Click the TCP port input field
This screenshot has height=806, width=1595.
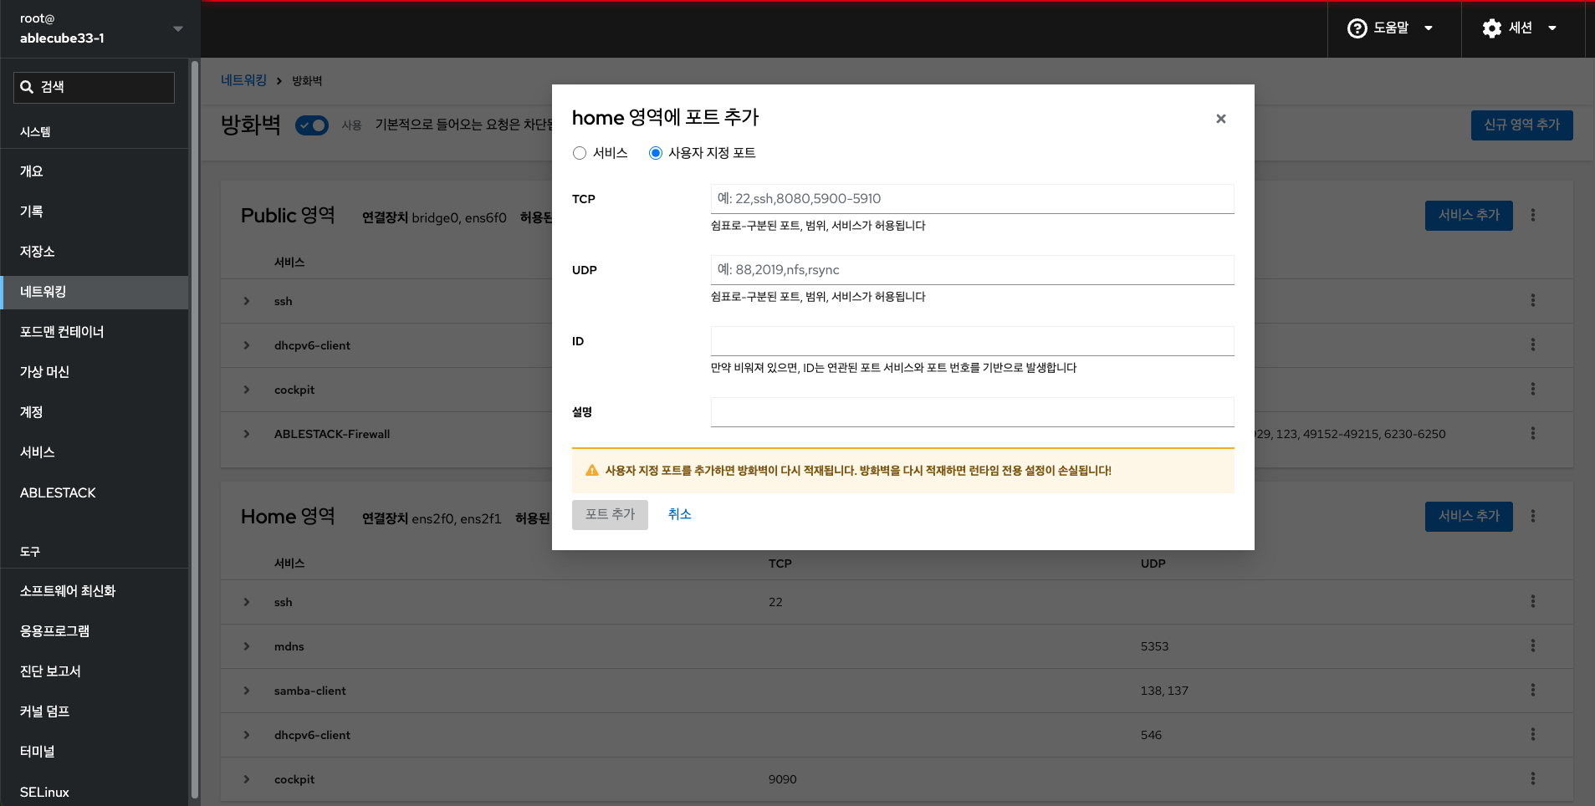pos(972,199)
